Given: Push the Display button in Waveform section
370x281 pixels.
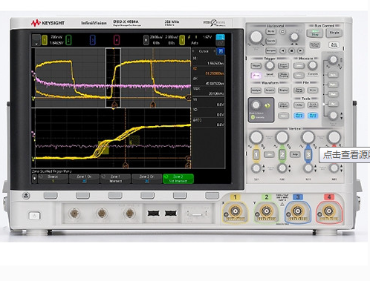Looking at the screenshot, I should click(x=283, y=90).
